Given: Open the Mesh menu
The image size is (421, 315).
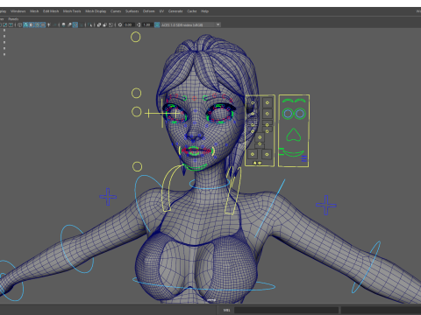Looking at the screenshot, I should (34, 11).
